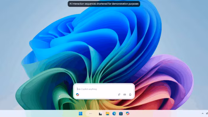Open the Windows Start menu
Viewport: 208px width, 117px height.
pyautogui.click(x=81, y=113)
